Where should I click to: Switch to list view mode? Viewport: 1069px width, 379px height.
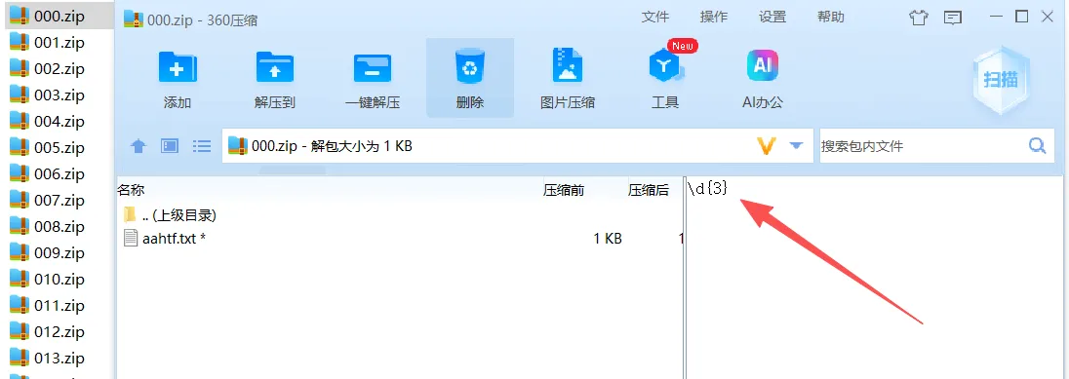point(202,145)
